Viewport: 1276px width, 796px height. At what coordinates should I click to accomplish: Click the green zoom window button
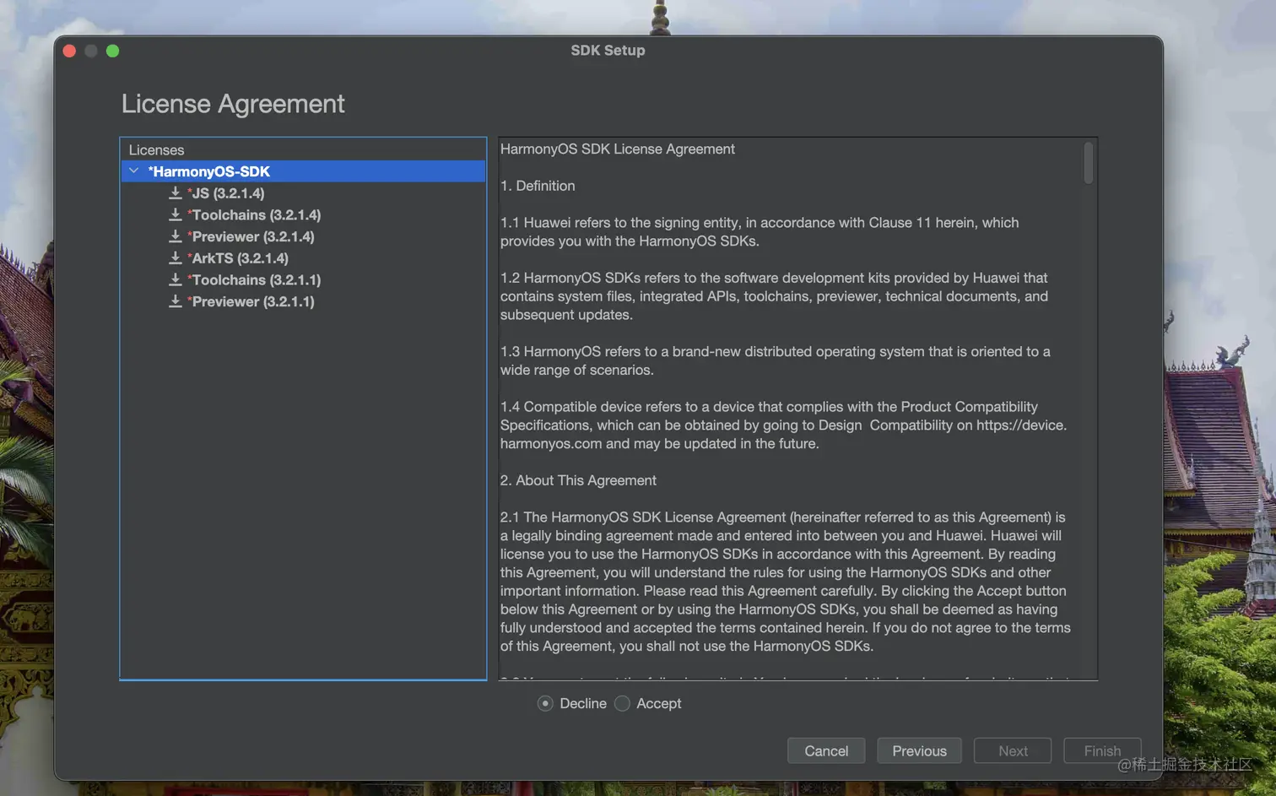pyautogui.click(x=112, y=51)
